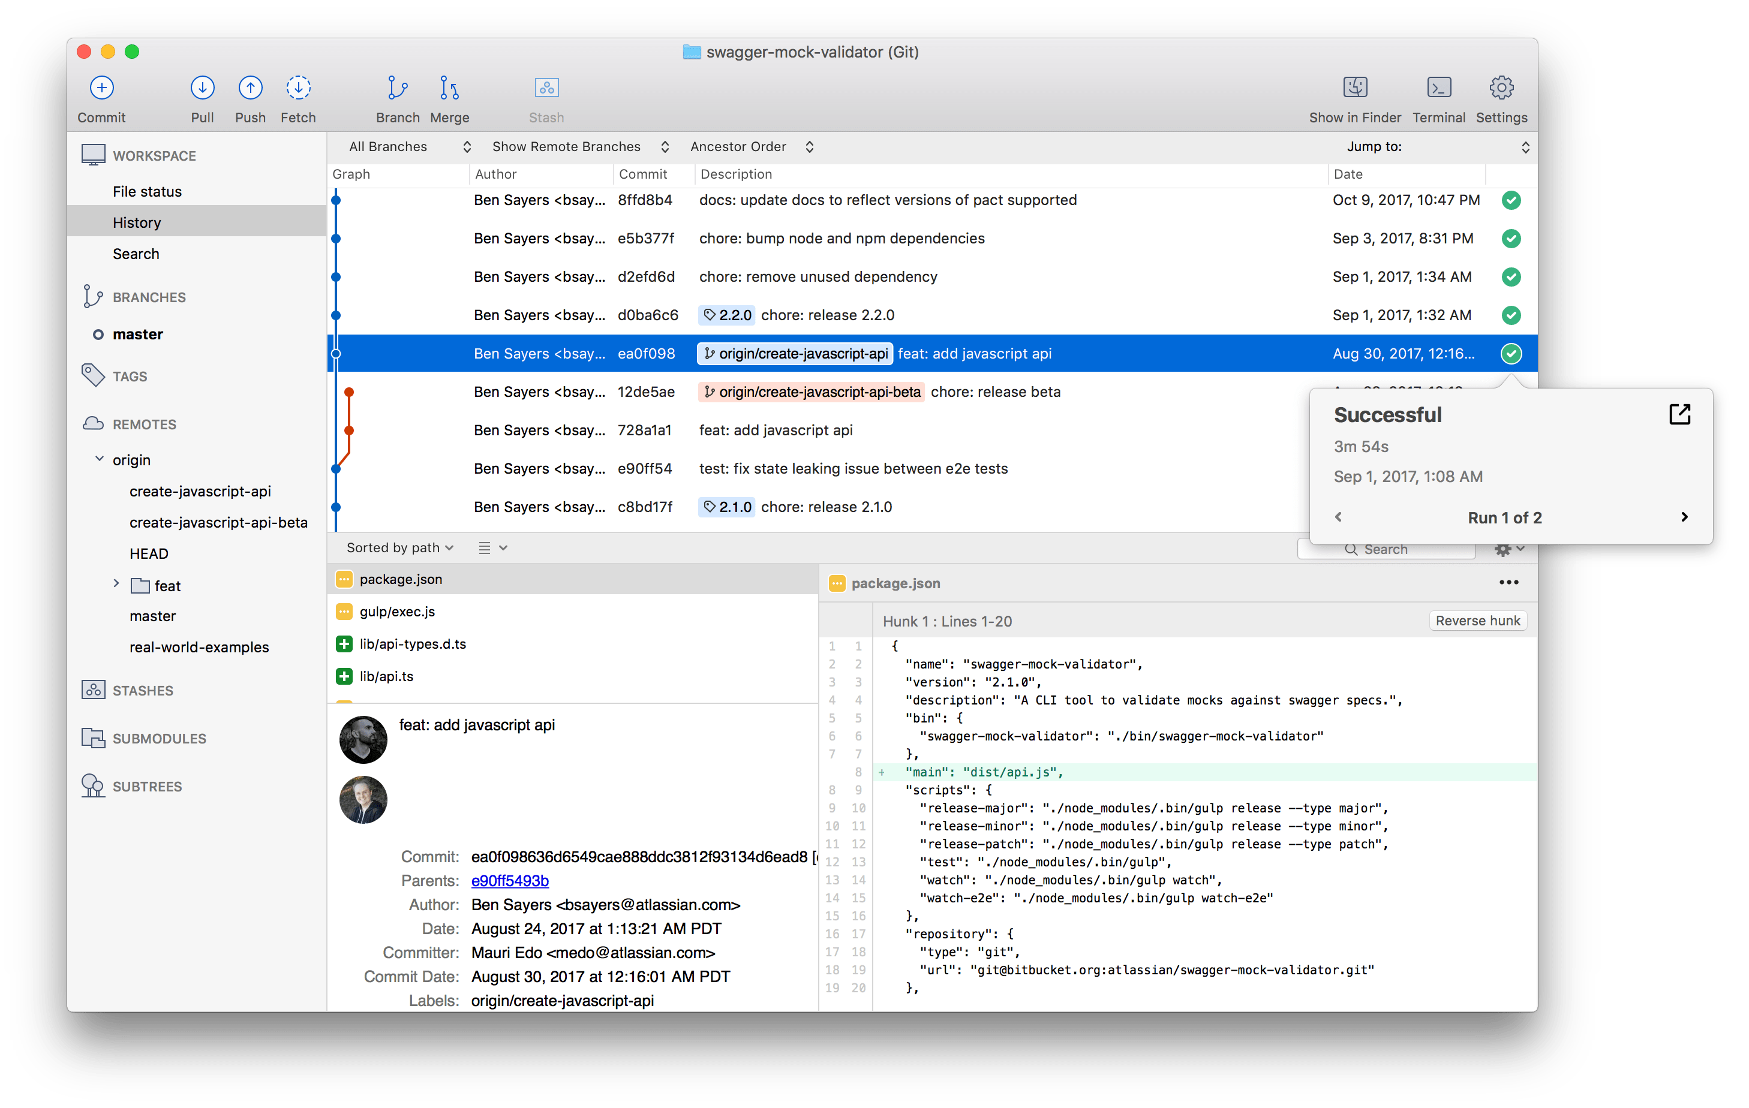1749x1108 pixels.
Task: Expand the feat folder under origin
Action: [116, 584]
